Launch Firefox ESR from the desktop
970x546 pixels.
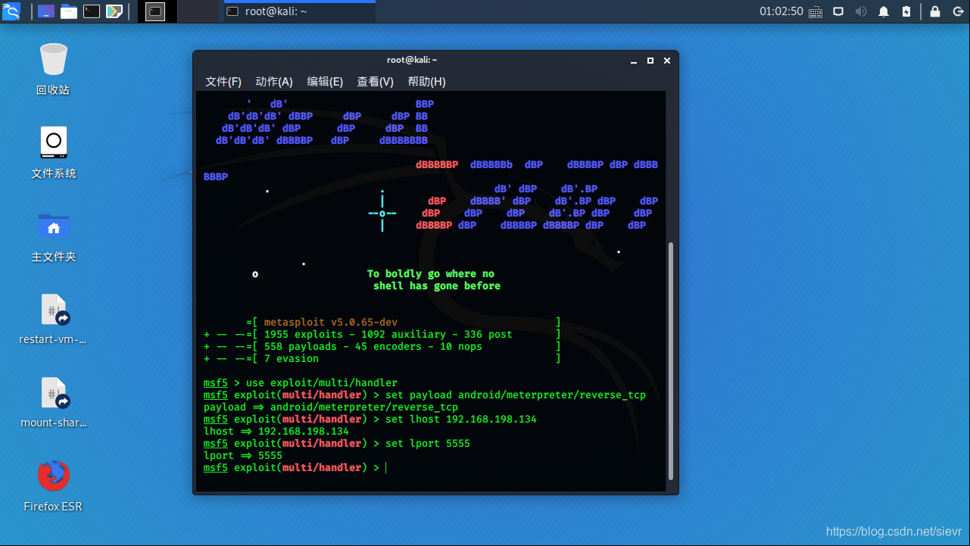(54, 485)
